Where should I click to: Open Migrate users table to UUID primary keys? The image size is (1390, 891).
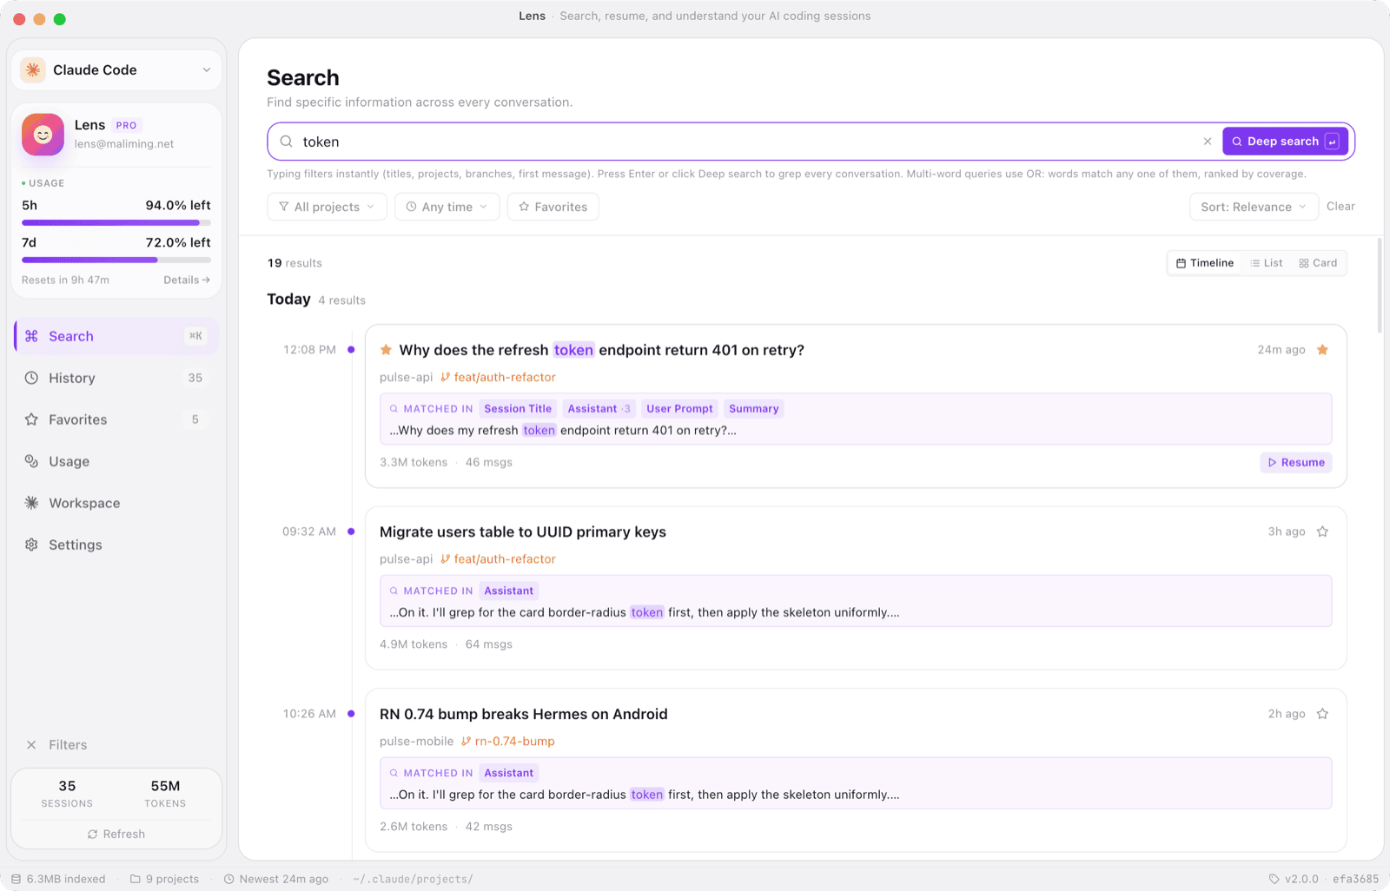click(523, 532)
